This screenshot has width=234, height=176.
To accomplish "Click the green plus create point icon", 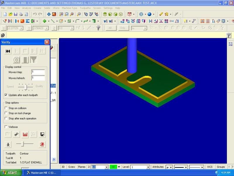I will pyautogui.click(x=44, y=21).
